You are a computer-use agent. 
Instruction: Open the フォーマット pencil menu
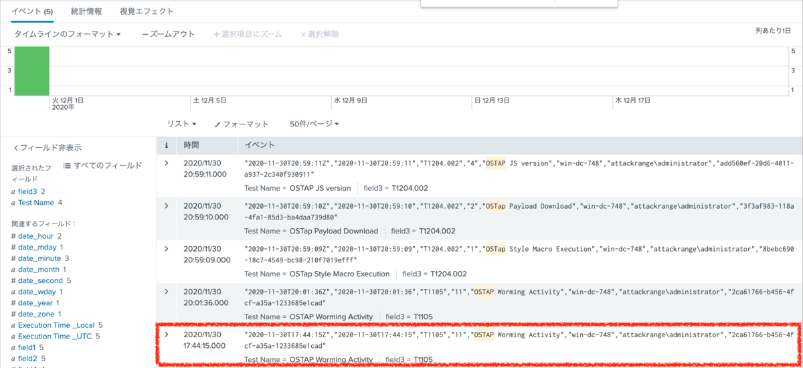242,124
